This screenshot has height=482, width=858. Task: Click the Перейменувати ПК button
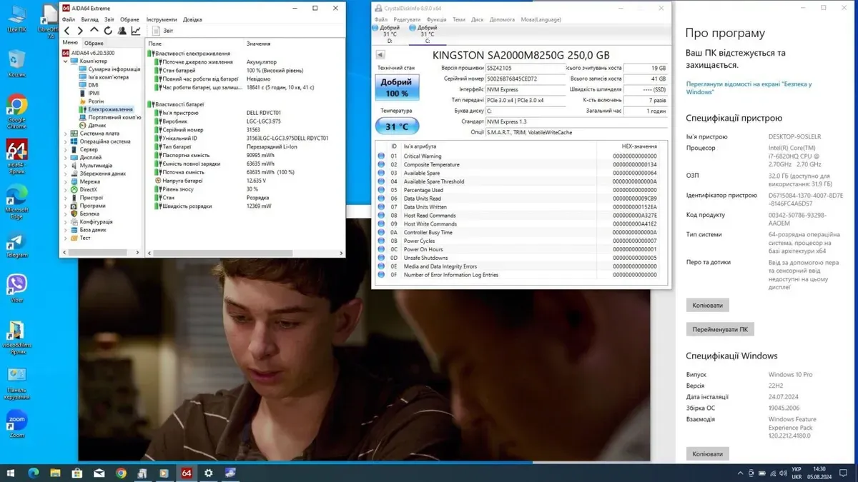(720, 329)
